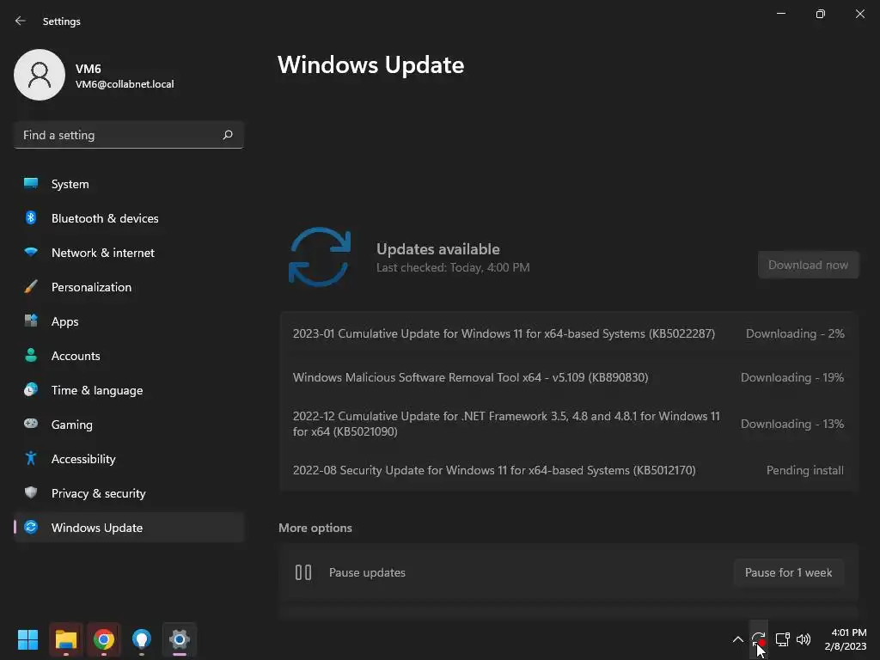Image resolution: width=880 pixels, height=660 pixels.
Task: Open the VM6 user profile avatar
Action: [x=40, y=75]
